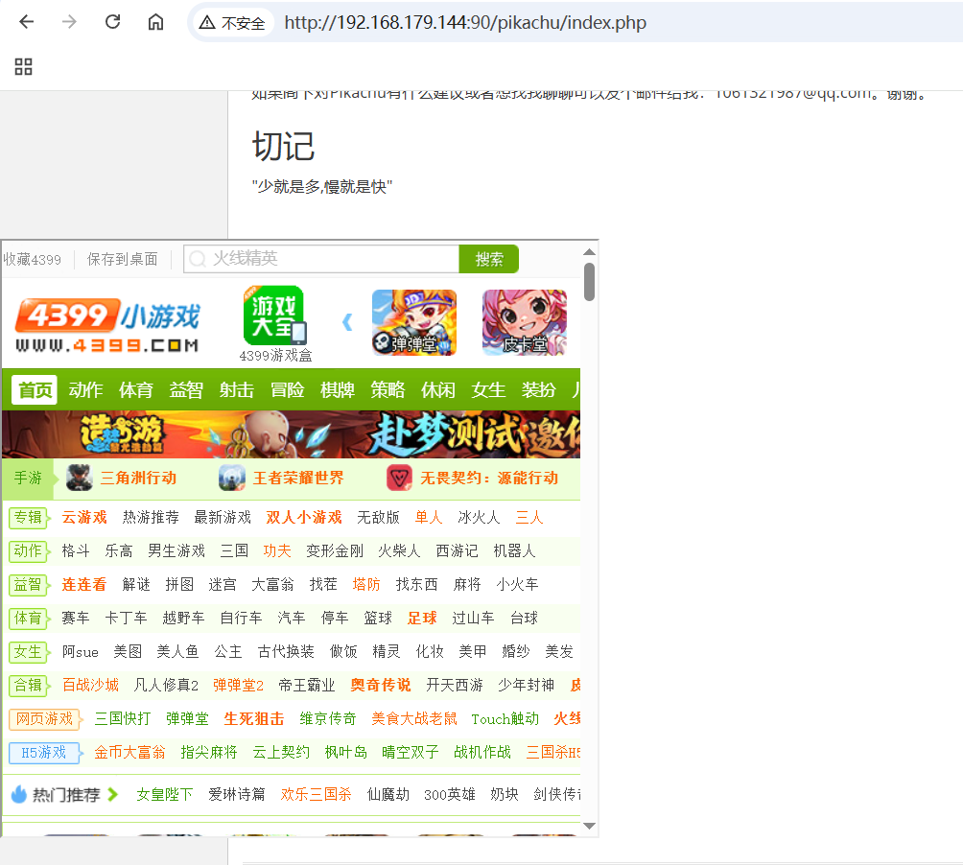Go back using the browser back arrow
This screenshot has height=865, width=963.
coord(27,22)
